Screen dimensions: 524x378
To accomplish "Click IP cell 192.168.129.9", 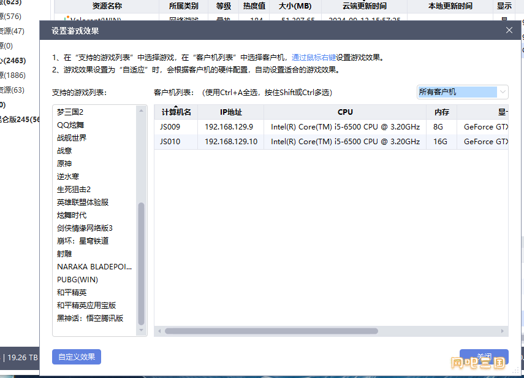I will click(x=229, y=127).
